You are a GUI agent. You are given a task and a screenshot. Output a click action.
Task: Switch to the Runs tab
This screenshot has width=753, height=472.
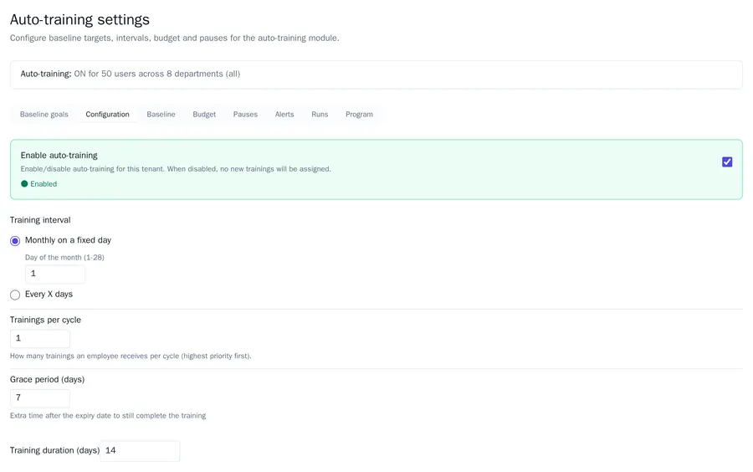pos(320,115)
